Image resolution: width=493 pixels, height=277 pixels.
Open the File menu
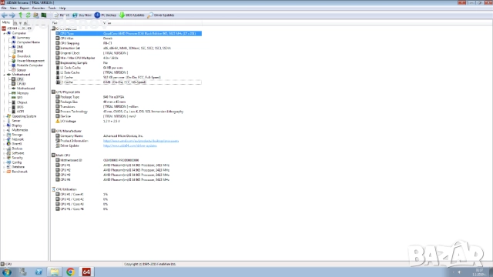coord(4,8)
